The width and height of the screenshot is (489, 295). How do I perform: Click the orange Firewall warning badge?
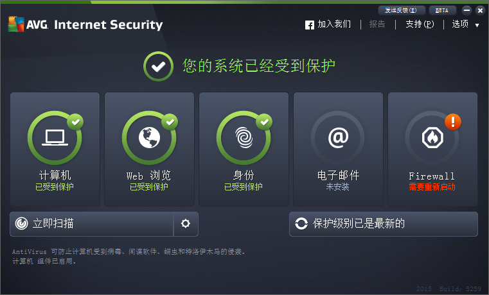[453, 122]
